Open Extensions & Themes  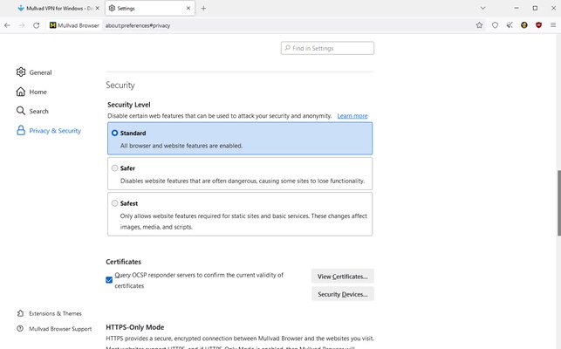pyautogui.click(x=50, y=313)
